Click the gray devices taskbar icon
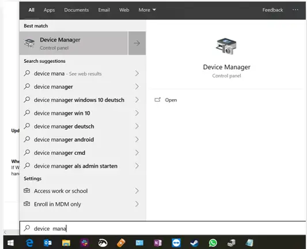This screenshot has height=249, width=307. [231, 243]
